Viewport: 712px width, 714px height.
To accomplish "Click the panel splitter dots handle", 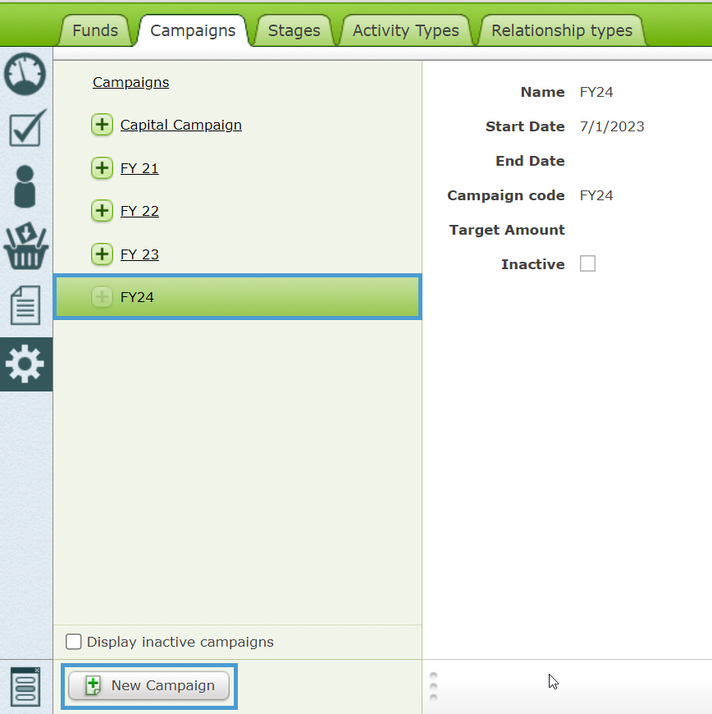I will pos(433,686).
